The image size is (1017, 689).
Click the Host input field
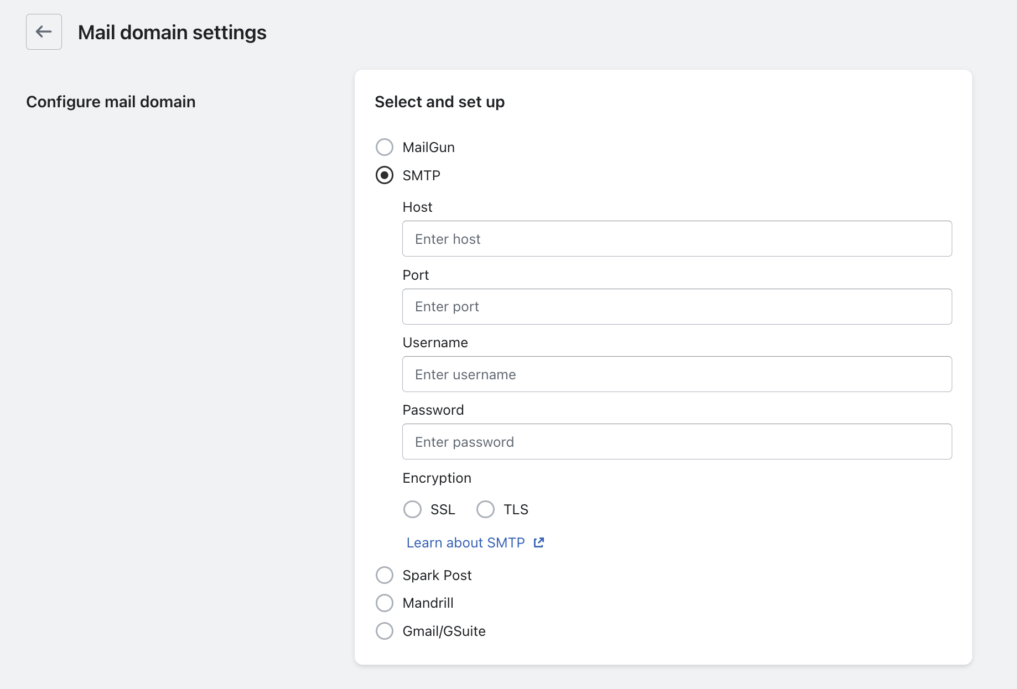coord(677,239)
